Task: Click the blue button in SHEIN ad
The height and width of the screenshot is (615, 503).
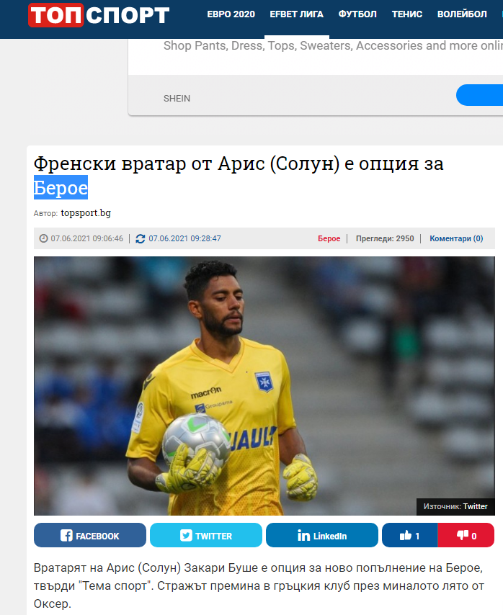Action: click(x=479, y=95)
